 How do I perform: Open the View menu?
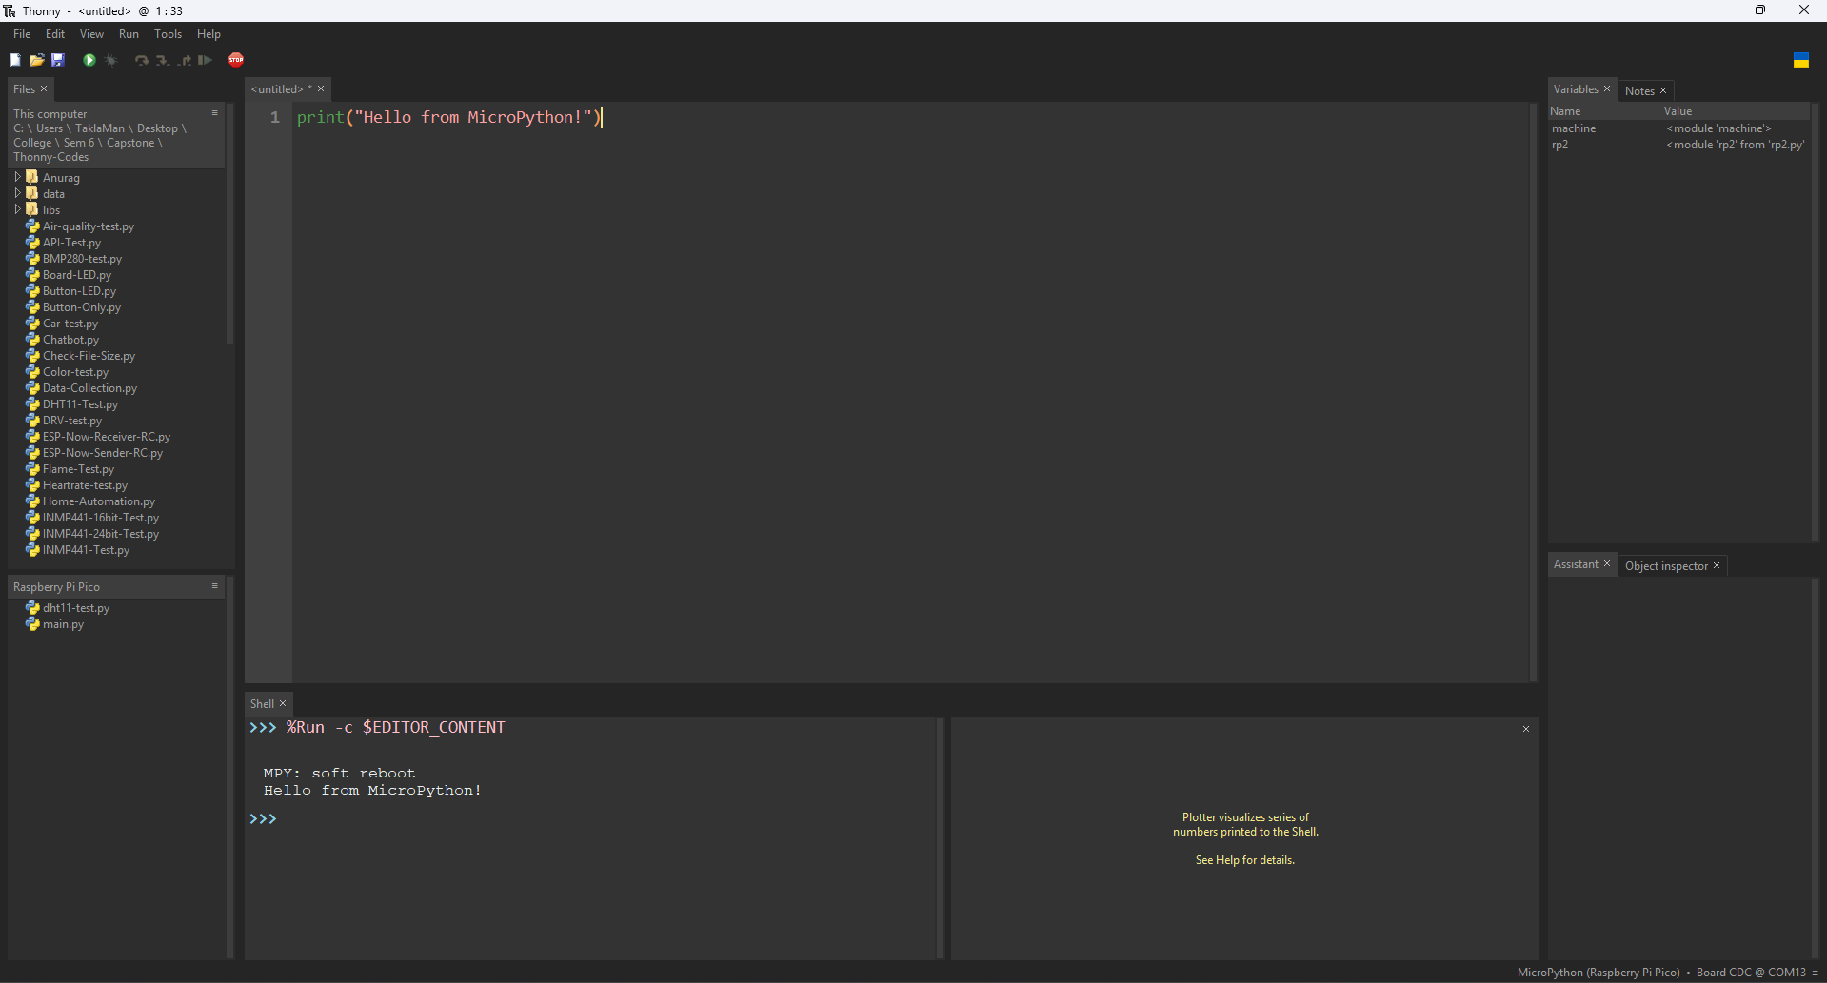[91, 34]
